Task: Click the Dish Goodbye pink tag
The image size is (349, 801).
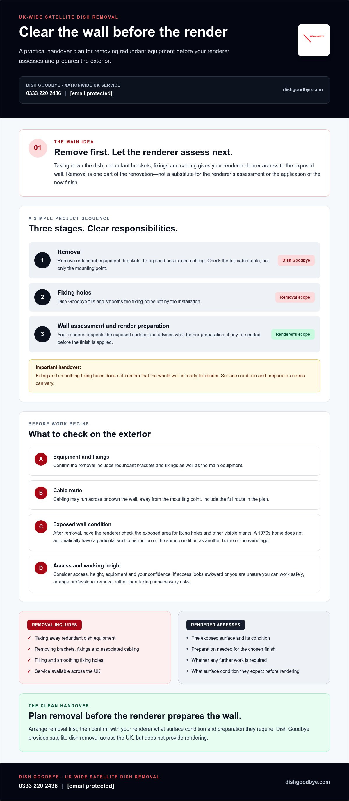Action: coord(296,260)
